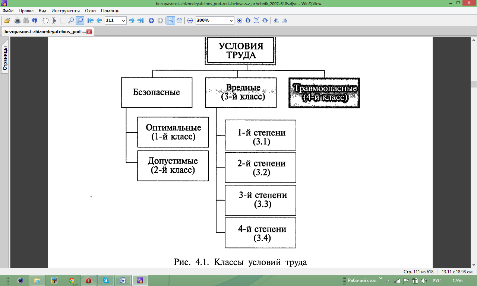Select the hand drag tool
Viewport: 477px width, 286px height.
click(x=45, y=20)
